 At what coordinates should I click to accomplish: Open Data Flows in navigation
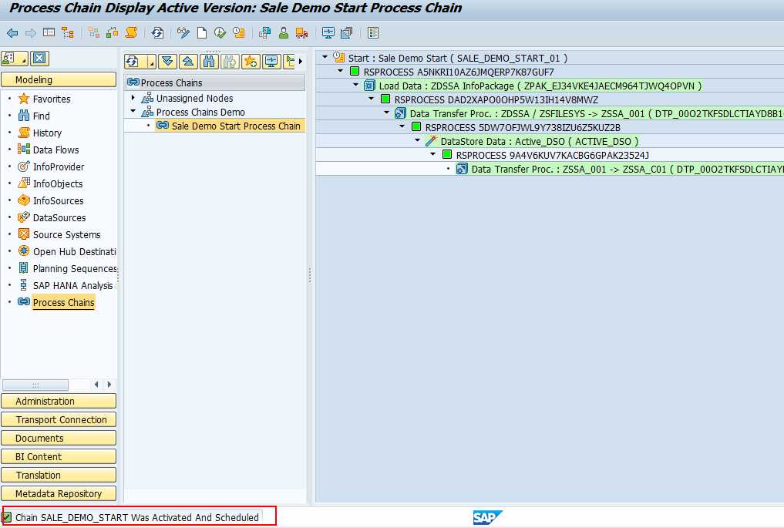click(56, 150)
